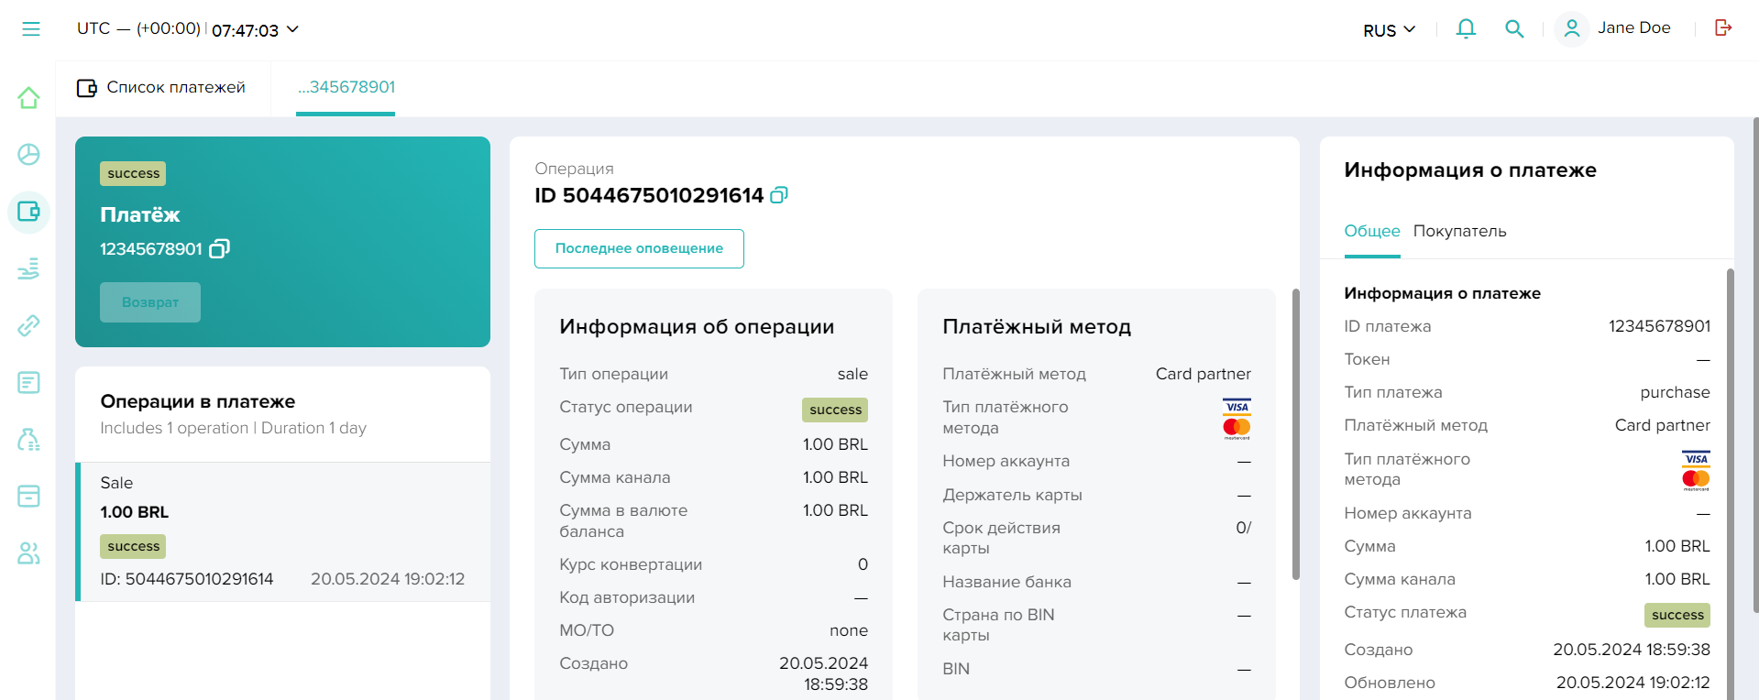Copy operation ID 5044675010291614
The height and width of the screenshot is (700, 1759).
tap(779, 195)
